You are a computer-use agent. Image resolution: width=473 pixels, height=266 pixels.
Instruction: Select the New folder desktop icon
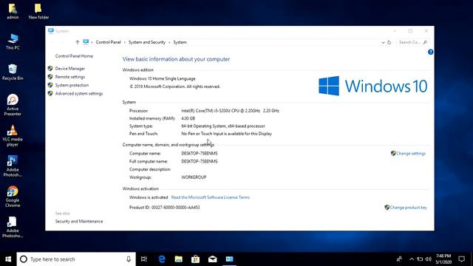point(38,11)
